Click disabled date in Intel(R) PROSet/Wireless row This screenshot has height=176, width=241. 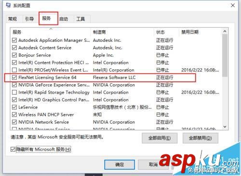pos(200,70)
